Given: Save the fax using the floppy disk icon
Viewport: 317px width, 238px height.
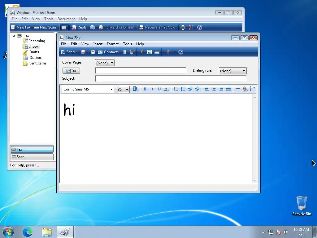Looking at the screenshot, I should pyautogui.click(x=83, y=52).
